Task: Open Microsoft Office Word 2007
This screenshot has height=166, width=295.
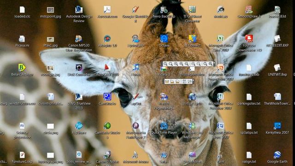Action: pos(221,126)
